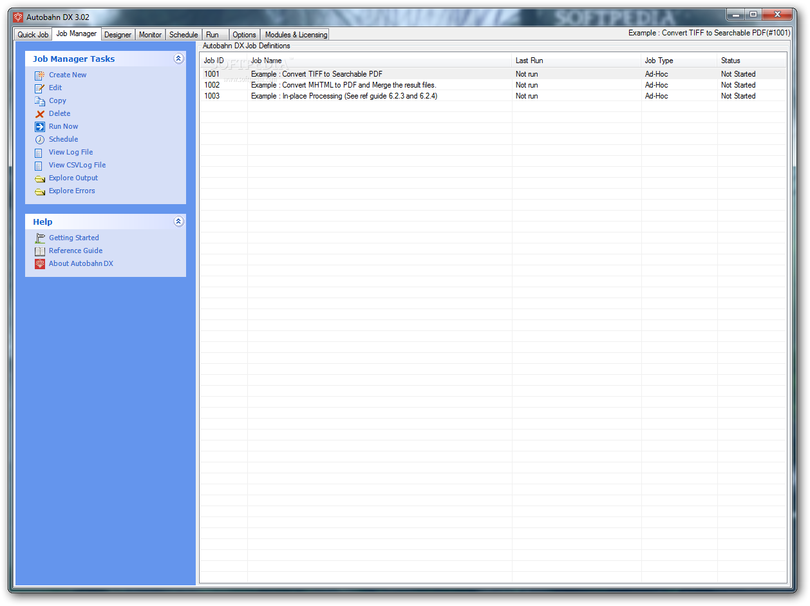
Task: Click the Create New link
Action: (68, 75)
